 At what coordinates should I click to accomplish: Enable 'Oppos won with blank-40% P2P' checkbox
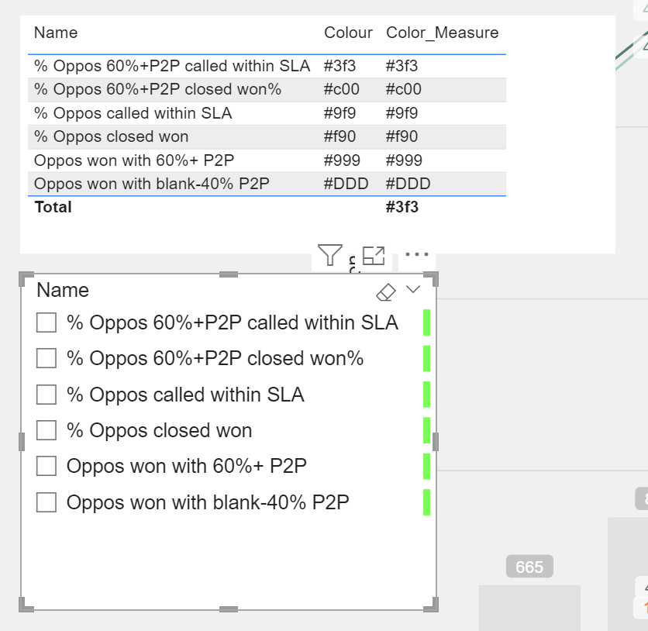pyautogui.click(x=47, y=502)
